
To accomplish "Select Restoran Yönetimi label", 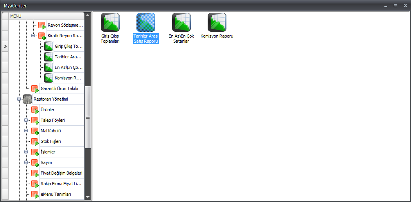I will click(51, 99).
